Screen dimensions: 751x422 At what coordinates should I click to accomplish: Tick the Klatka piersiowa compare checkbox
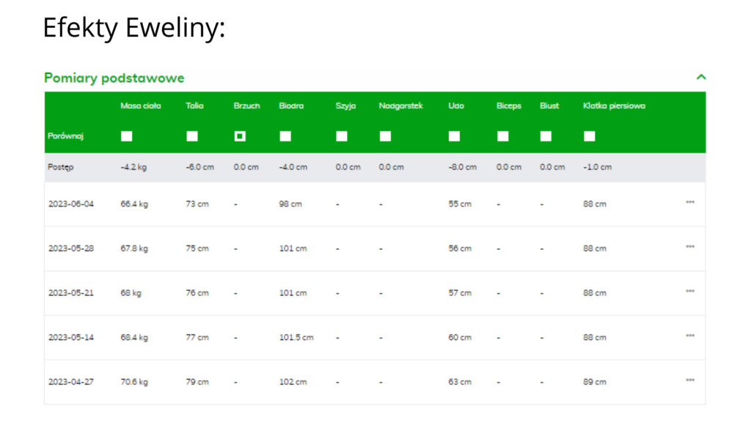click(x=589, y=136)
